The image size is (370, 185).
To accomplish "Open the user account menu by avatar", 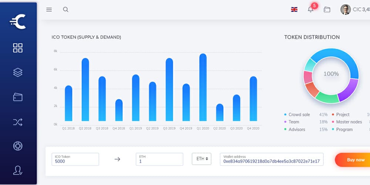I will [345, 10].
